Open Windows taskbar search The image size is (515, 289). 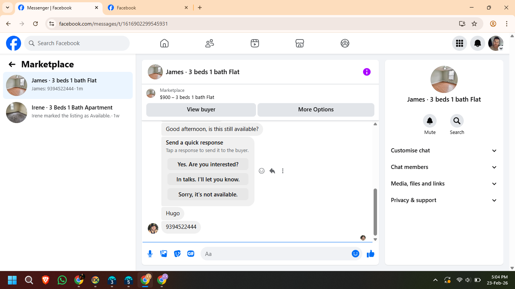(x=29, y=280)
